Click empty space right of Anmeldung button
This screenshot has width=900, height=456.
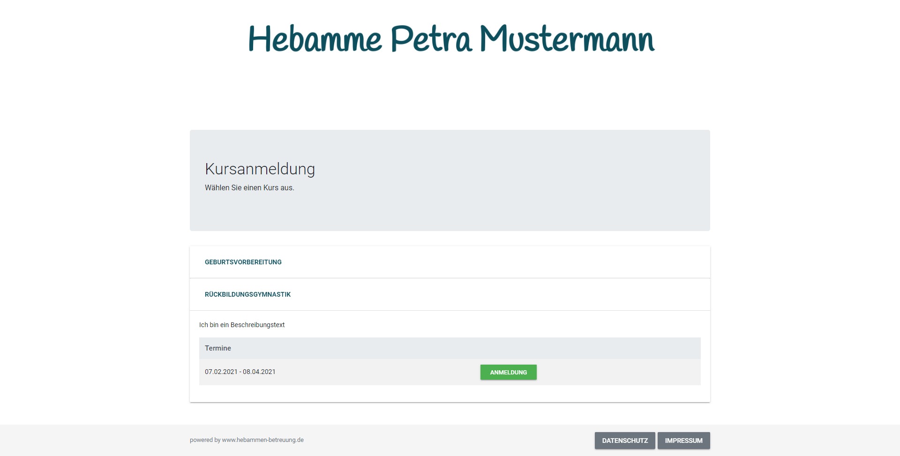click(619, 372)
